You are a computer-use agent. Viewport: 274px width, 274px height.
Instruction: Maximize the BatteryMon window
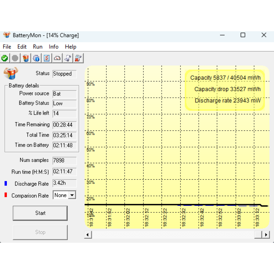pos(243,35)
